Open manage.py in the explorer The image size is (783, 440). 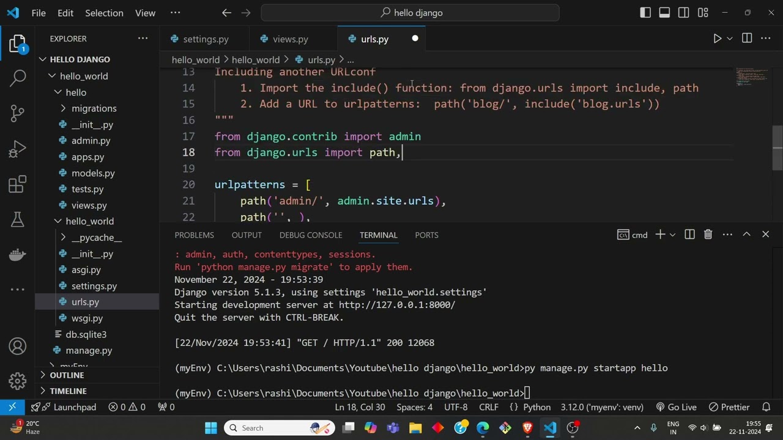89,350
